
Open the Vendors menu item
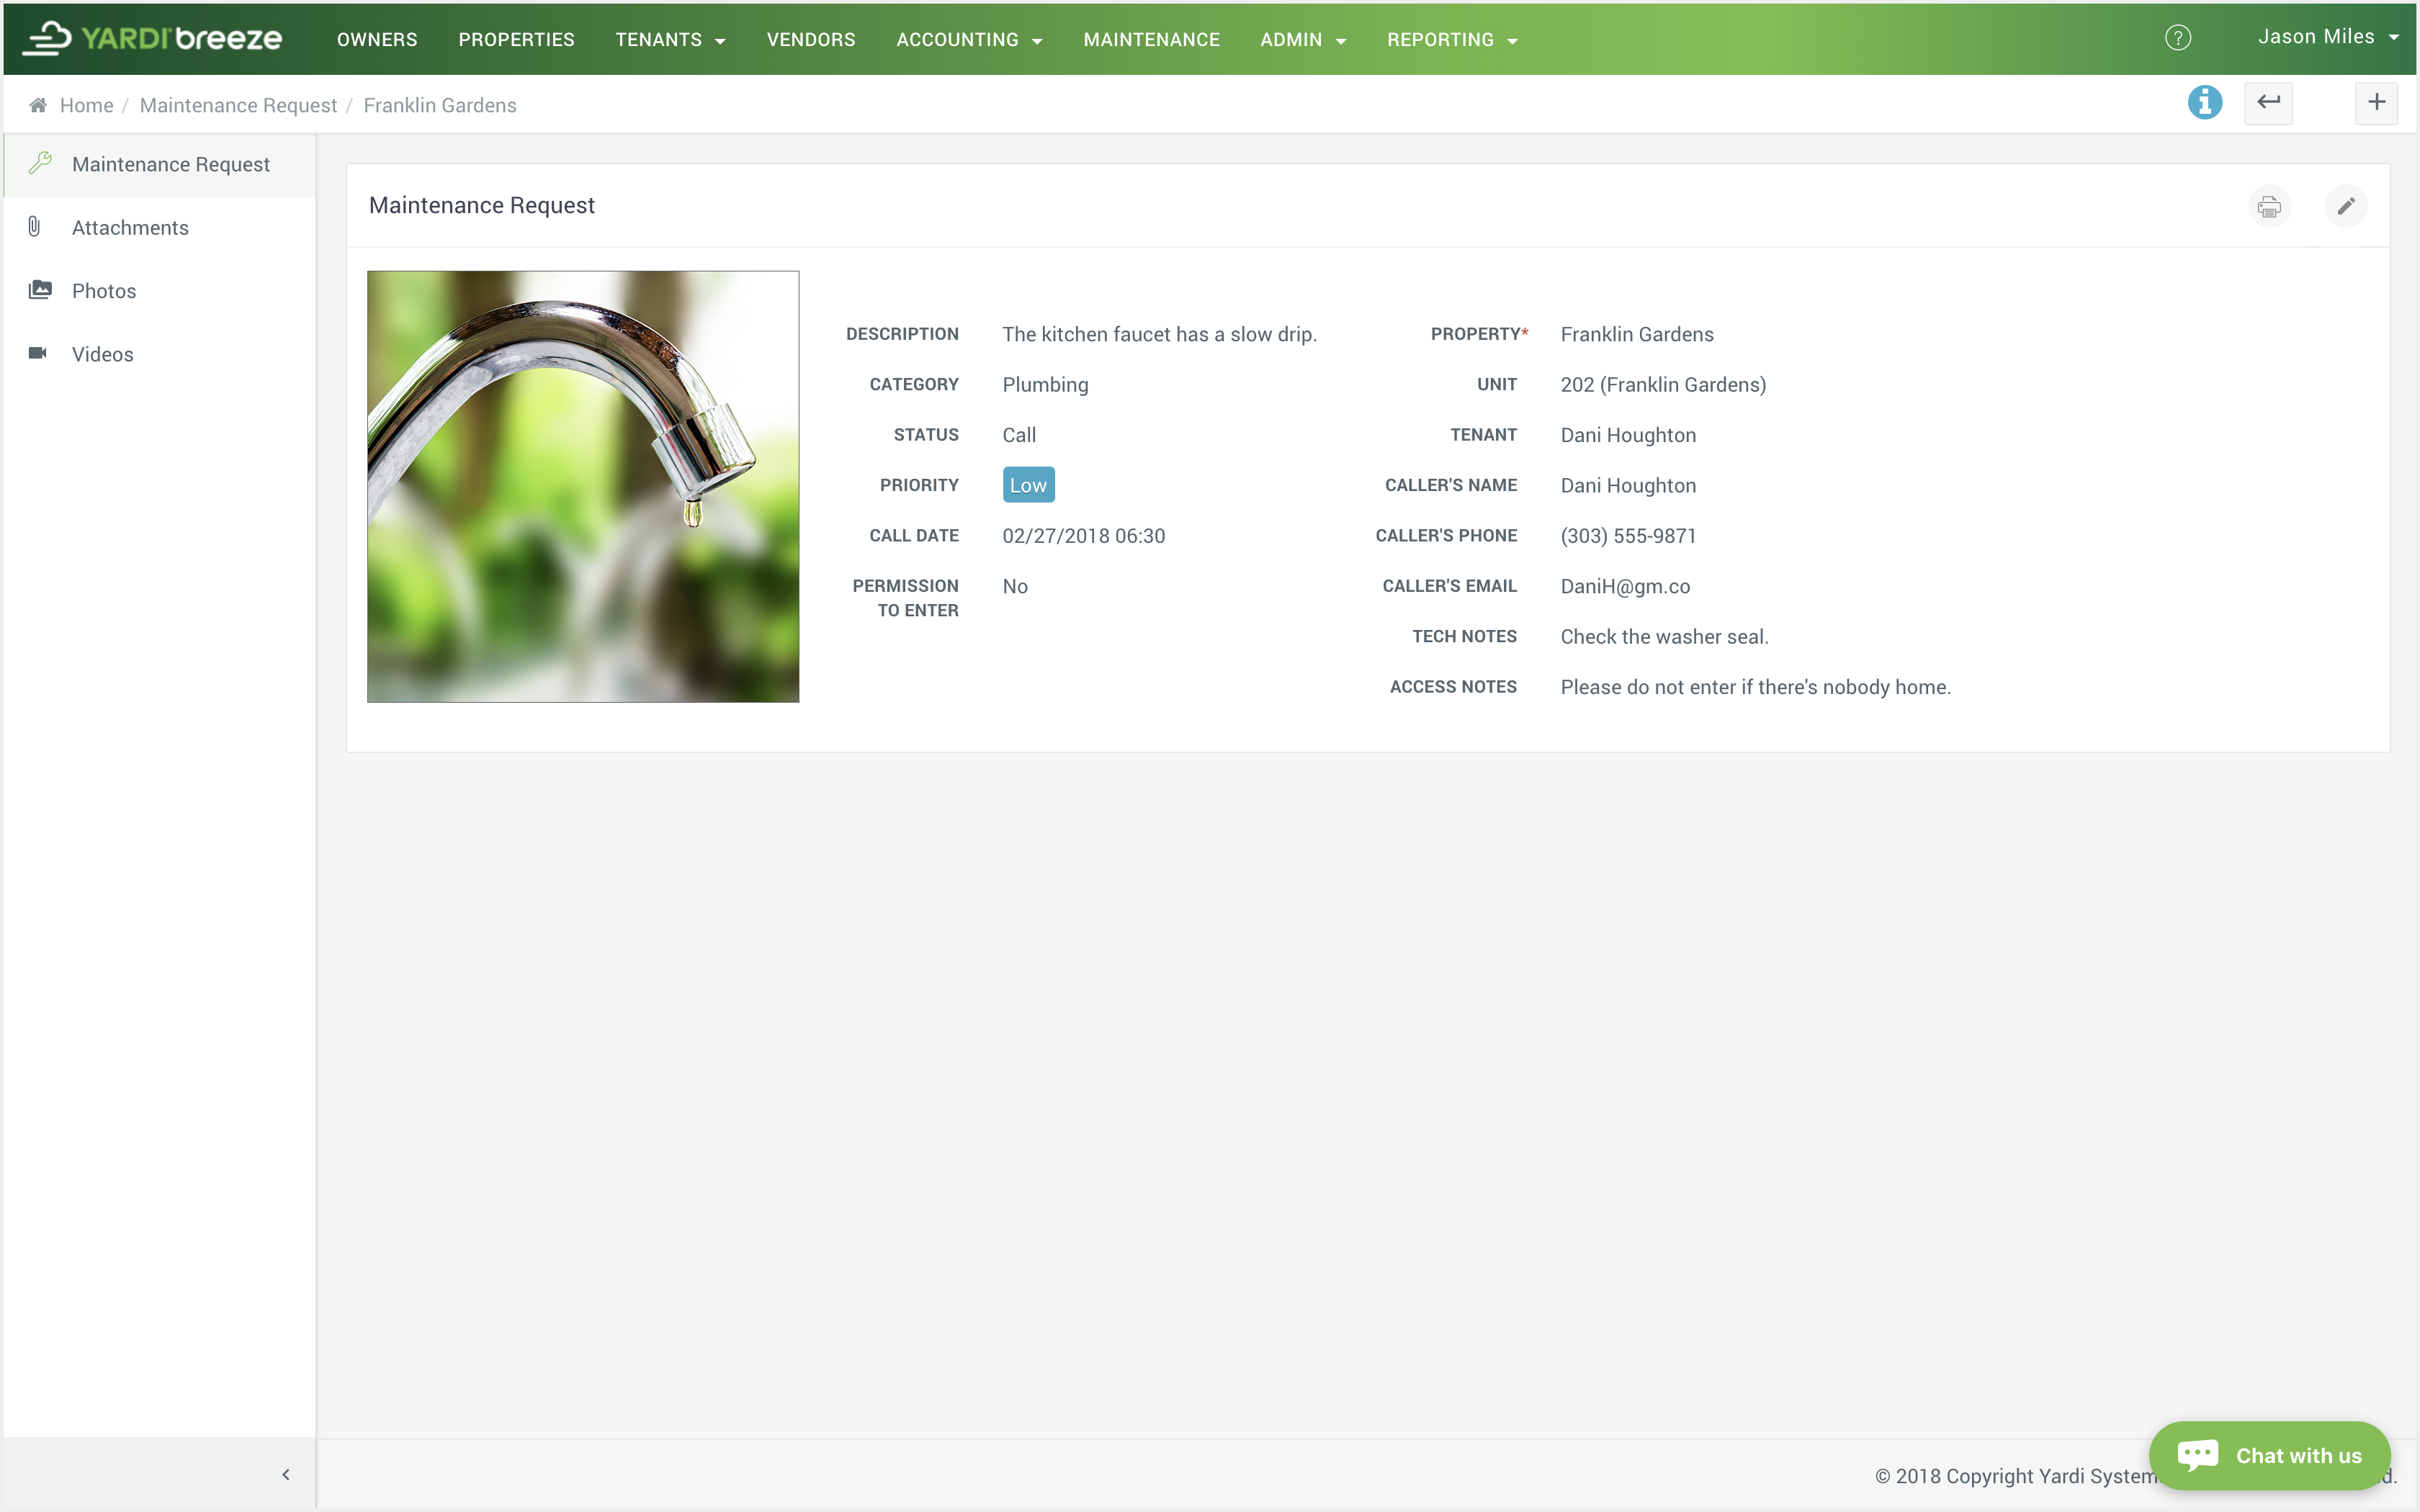point(810,39)
